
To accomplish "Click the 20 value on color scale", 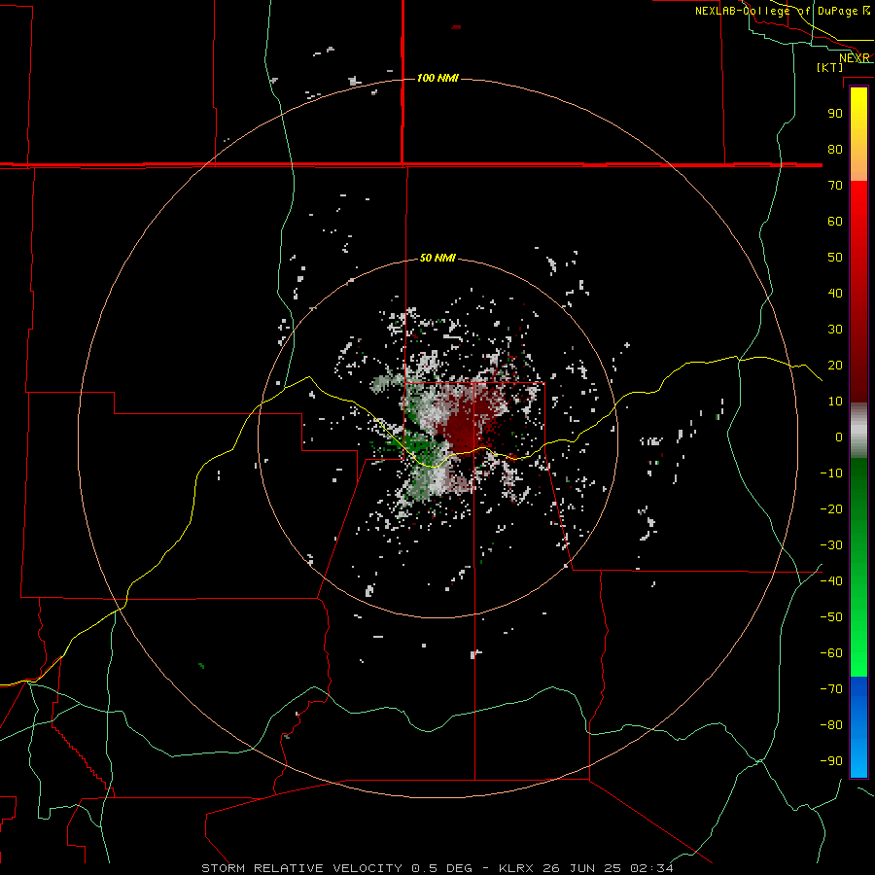I will (x=835, y=365).
